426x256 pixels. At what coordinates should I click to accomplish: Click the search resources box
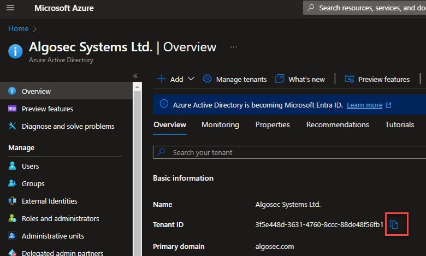tap(364, 8)
